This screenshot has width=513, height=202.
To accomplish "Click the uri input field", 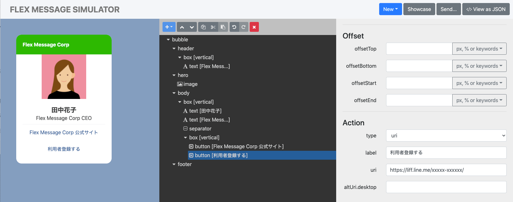I will (x=446, y=170).
